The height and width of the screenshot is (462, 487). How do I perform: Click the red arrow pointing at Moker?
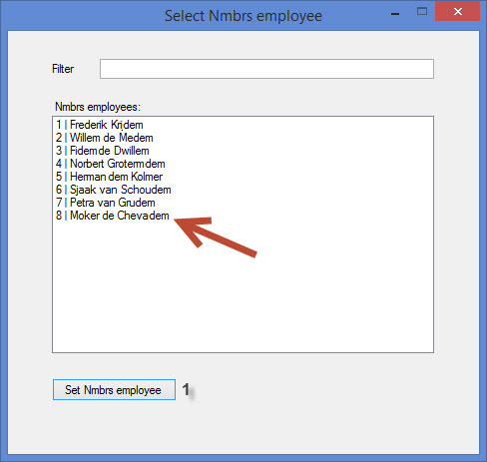tap(216, 236)
